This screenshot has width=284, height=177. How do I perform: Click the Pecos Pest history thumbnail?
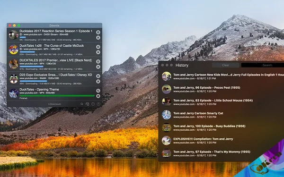click(x=167, y=89)
